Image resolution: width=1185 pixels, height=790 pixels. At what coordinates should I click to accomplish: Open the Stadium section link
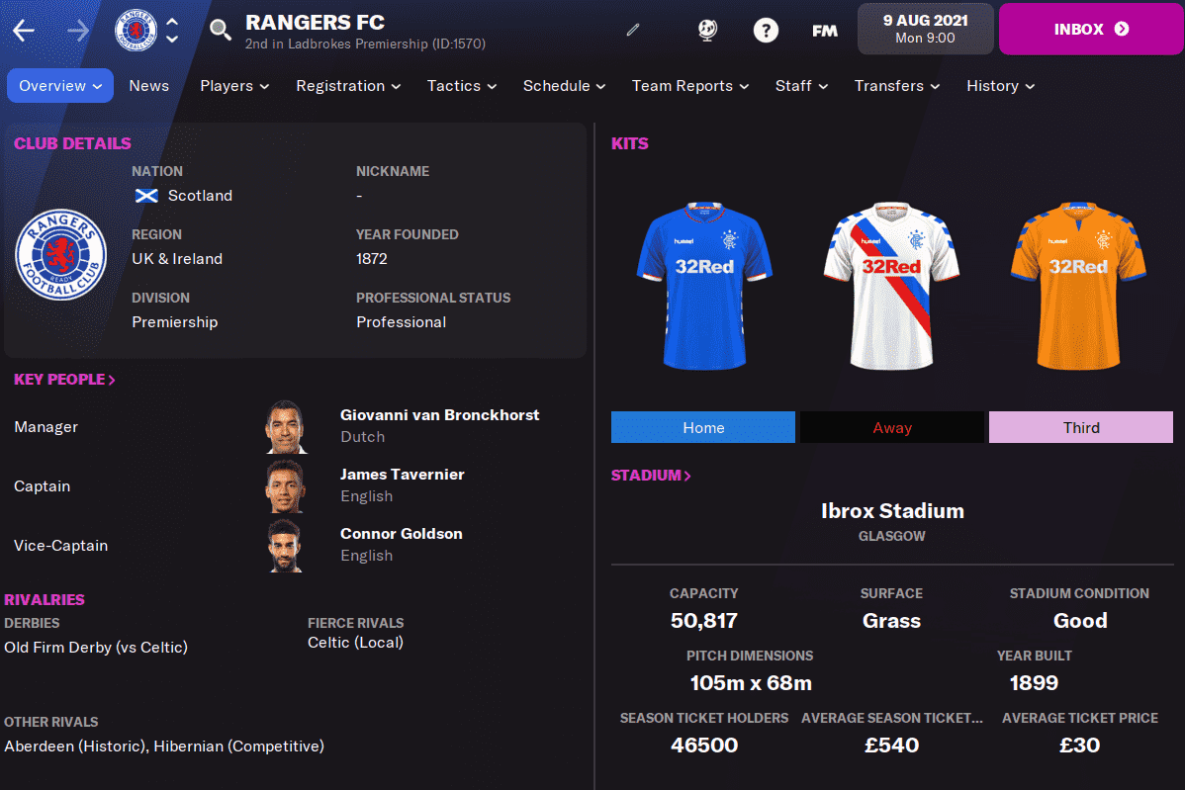point(651,475)
